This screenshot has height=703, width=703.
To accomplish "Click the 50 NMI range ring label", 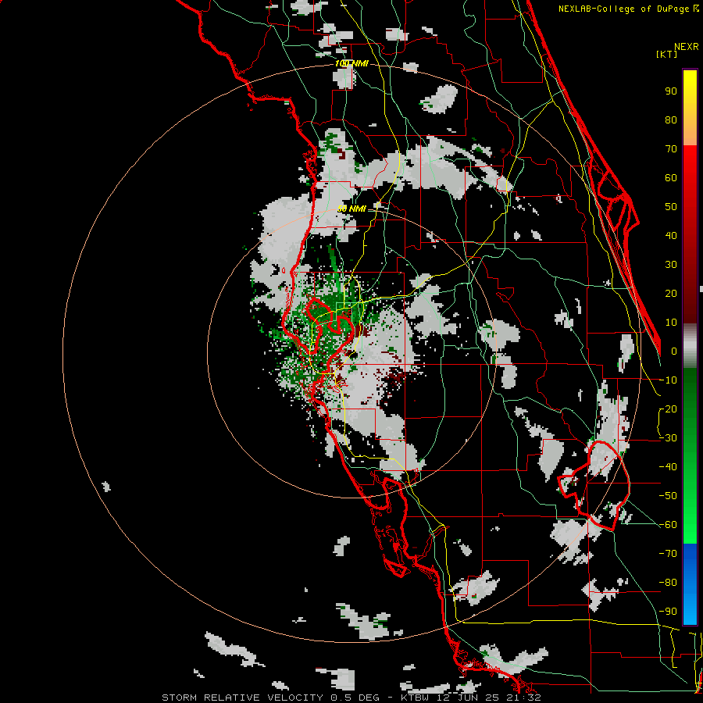I will 351,209.
